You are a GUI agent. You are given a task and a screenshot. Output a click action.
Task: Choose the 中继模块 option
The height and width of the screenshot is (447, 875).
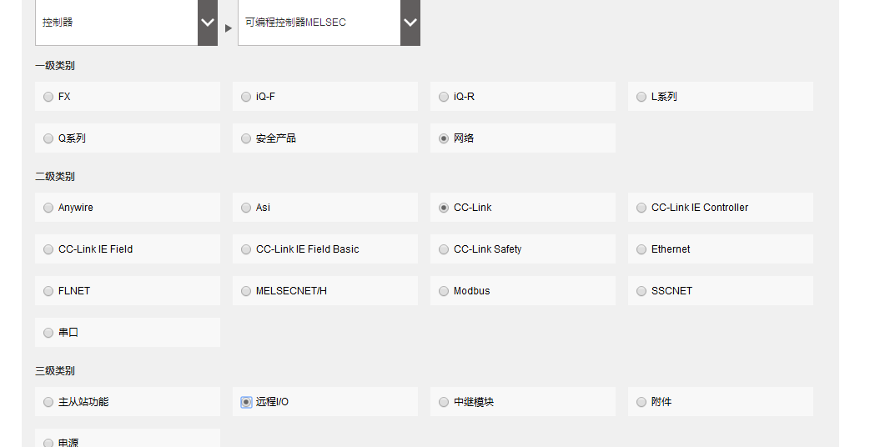pos(444,402)
